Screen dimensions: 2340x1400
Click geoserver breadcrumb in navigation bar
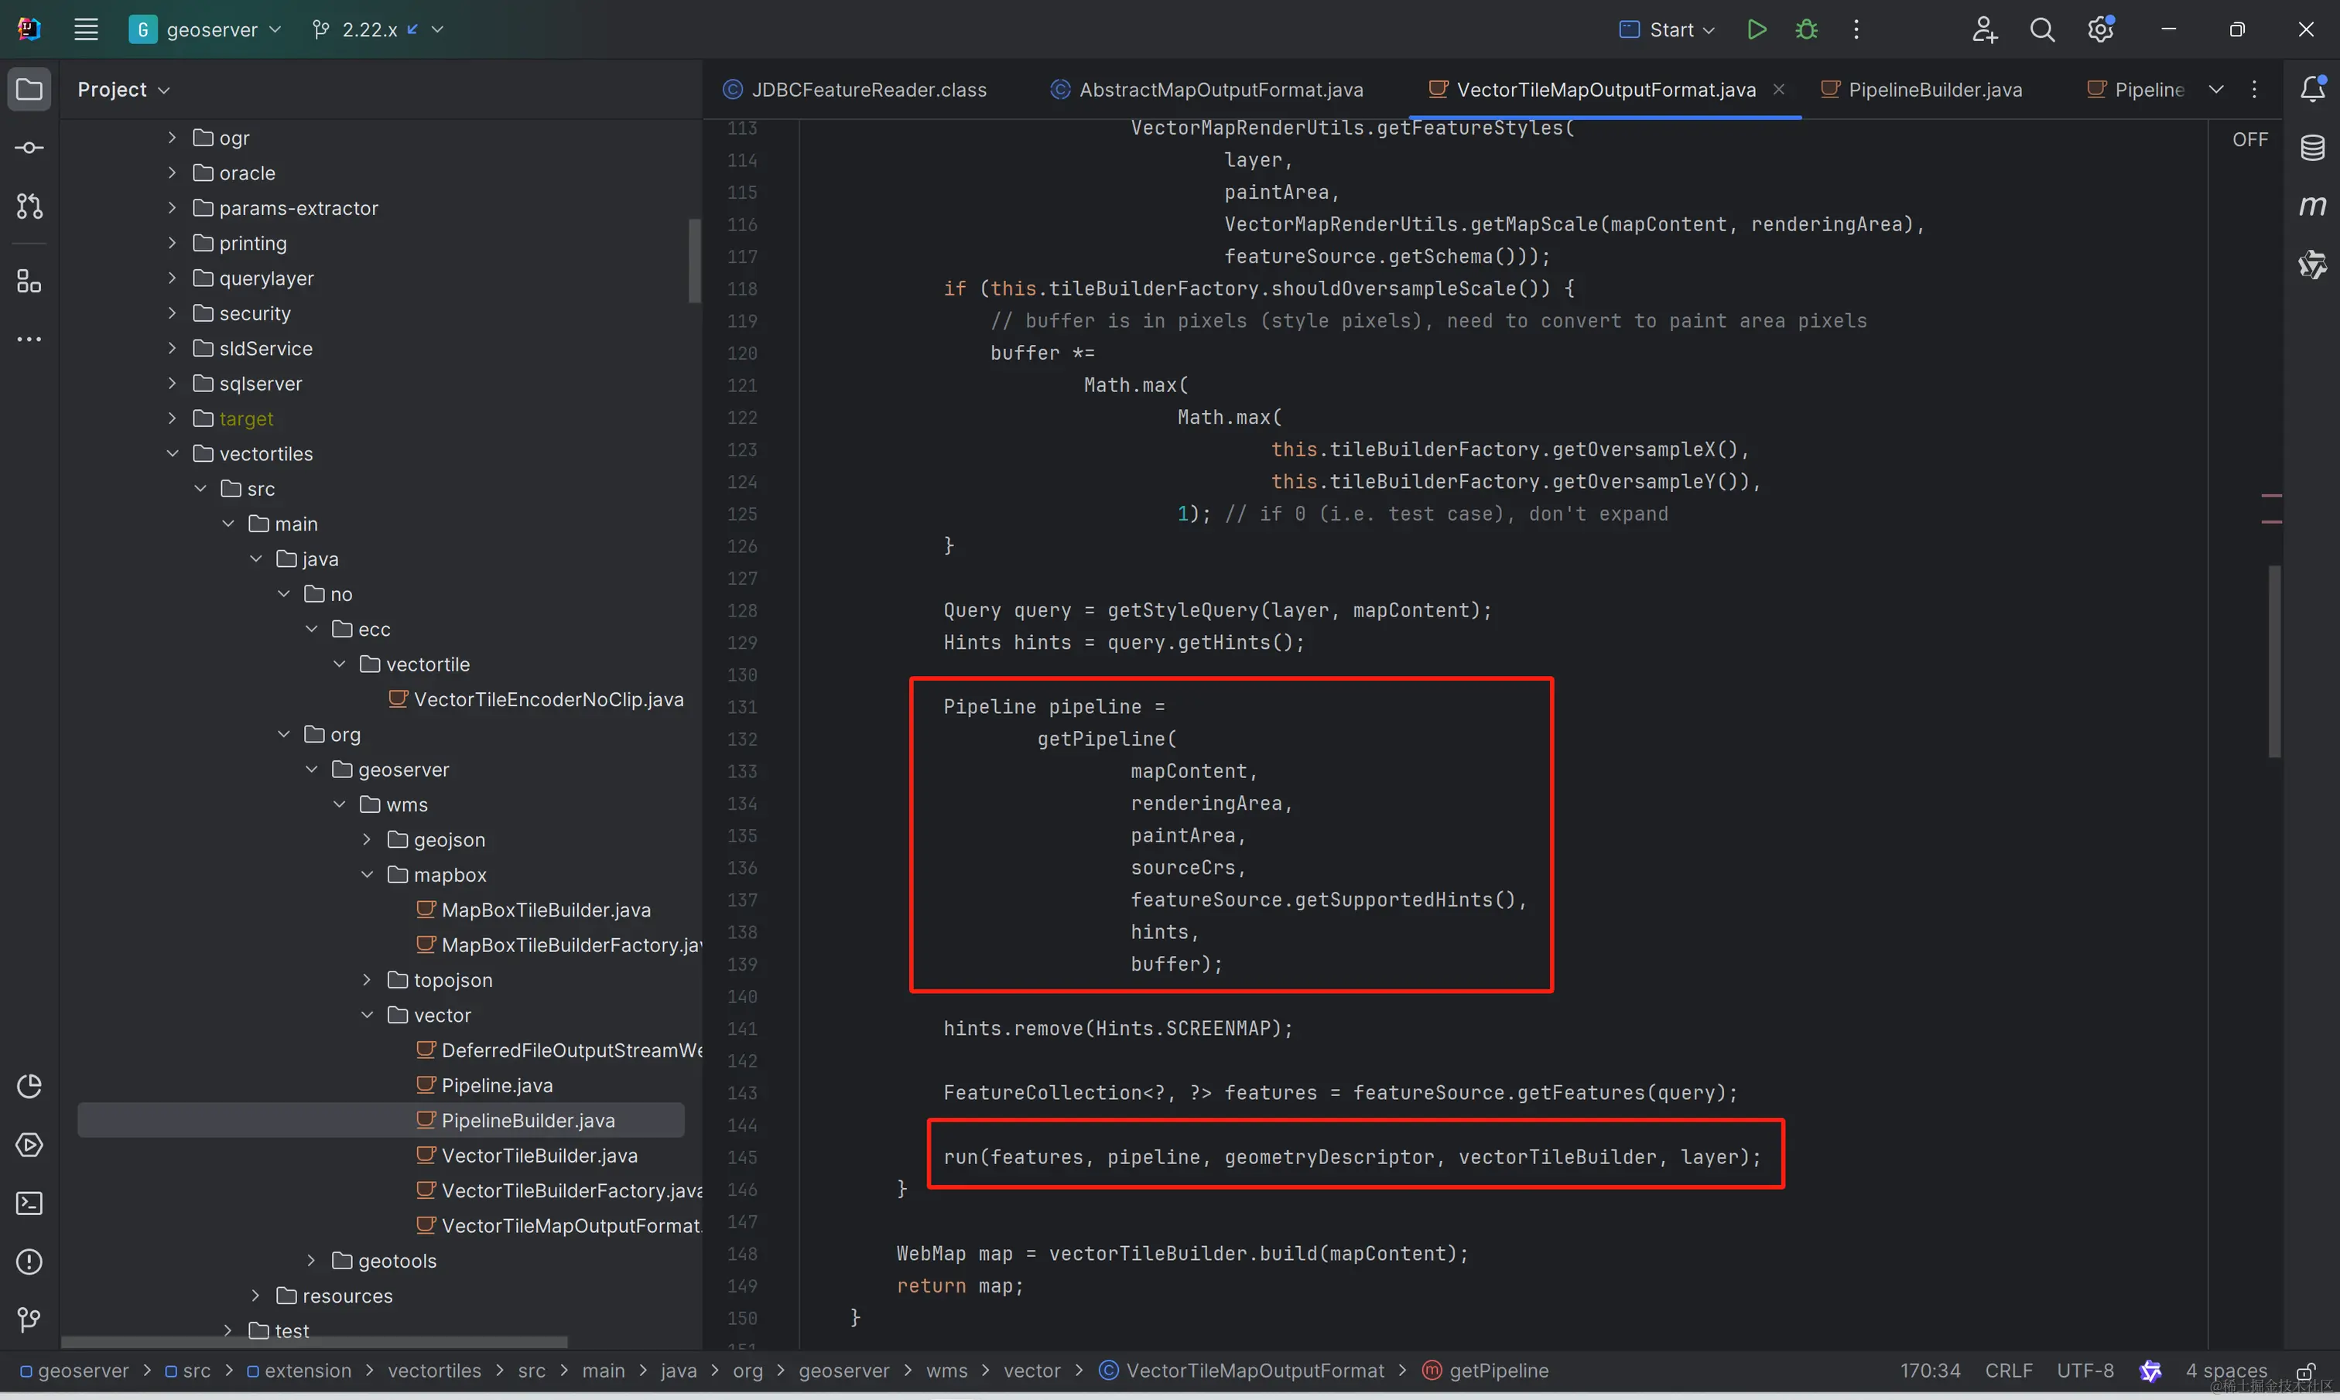[74, 1371]
